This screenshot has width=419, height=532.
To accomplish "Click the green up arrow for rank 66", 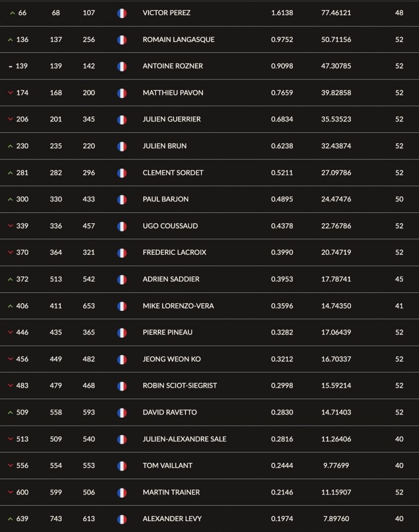I will (x=13, y=13).
